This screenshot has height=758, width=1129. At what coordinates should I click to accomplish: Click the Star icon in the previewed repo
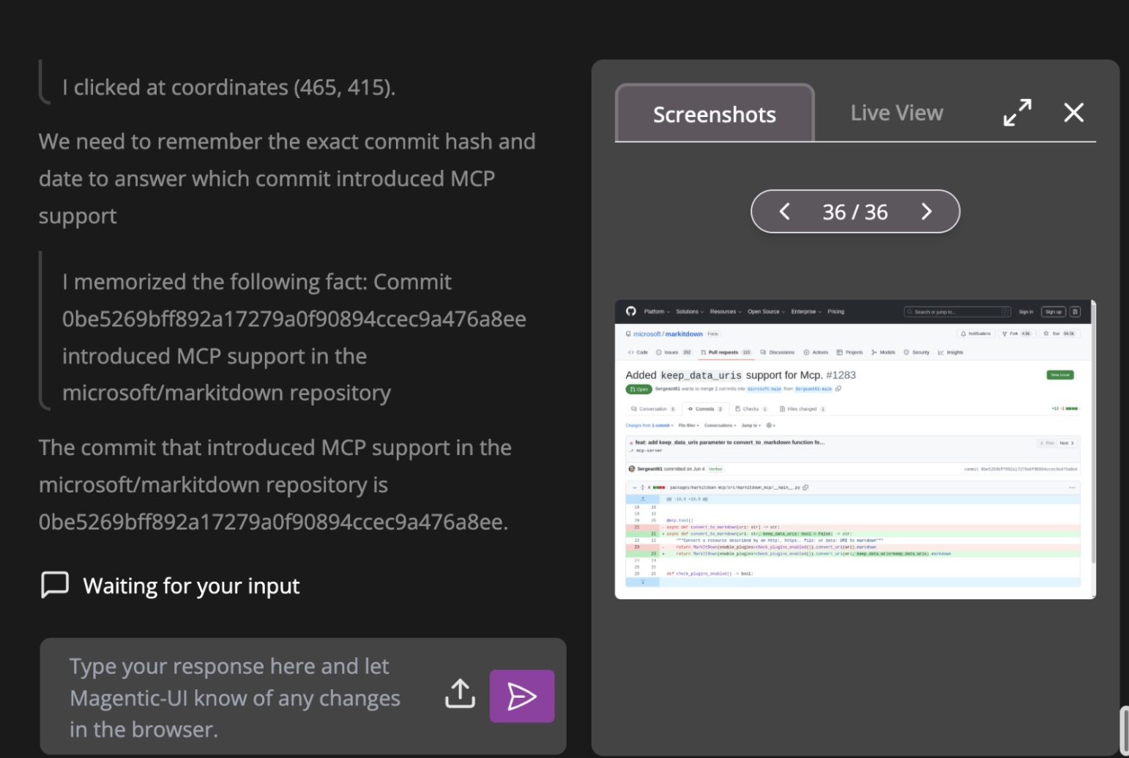click(x=1047, y=334)
